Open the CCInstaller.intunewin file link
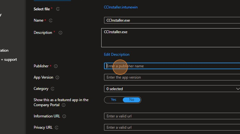The width and height of the screenshot is (240, 134). click(x=120, y=7)
